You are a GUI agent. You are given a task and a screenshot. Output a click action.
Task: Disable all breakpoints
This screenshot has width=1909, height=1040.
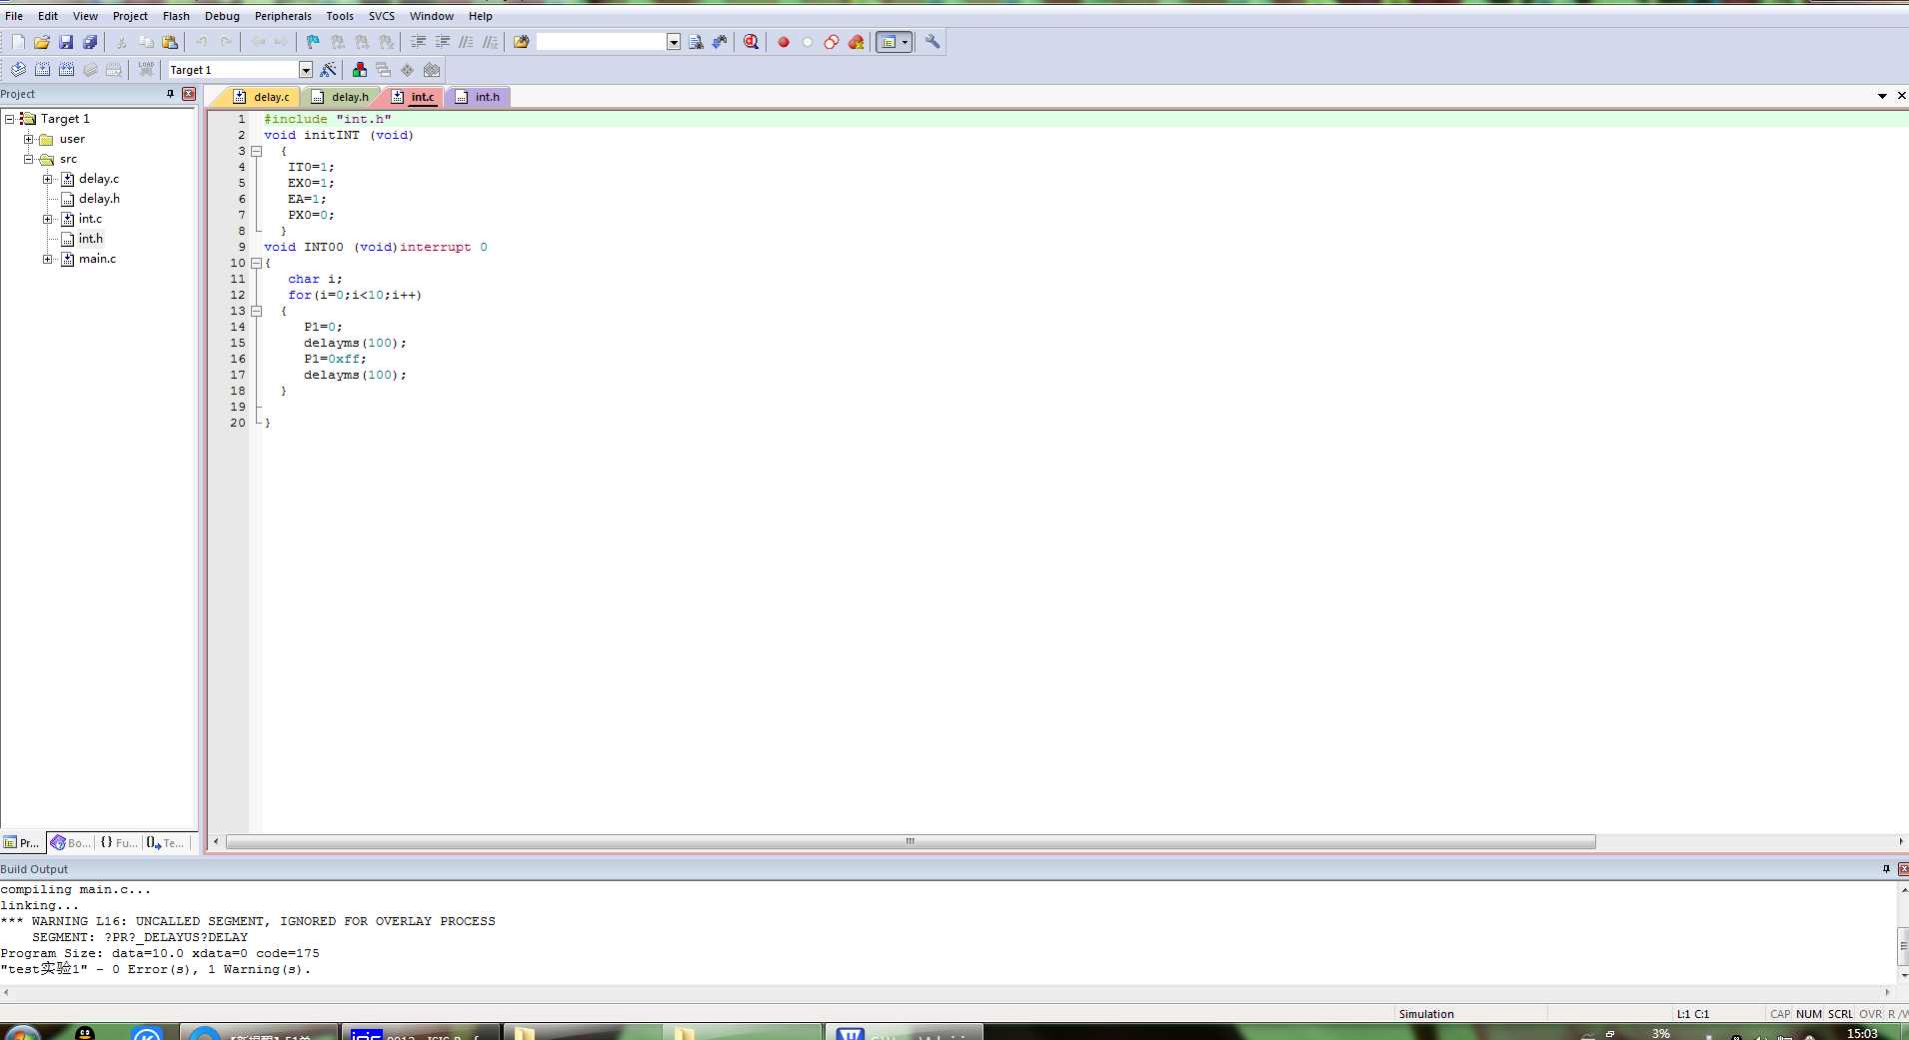(832, 42)
